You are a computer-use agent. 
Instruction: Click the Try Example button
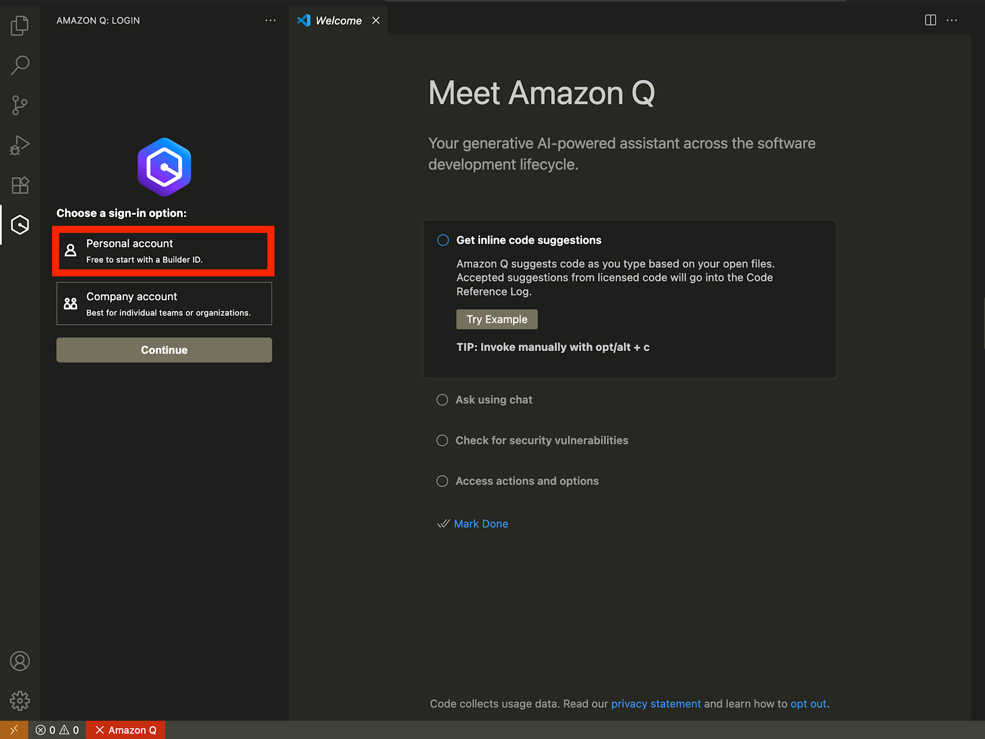tap(496, 319)
